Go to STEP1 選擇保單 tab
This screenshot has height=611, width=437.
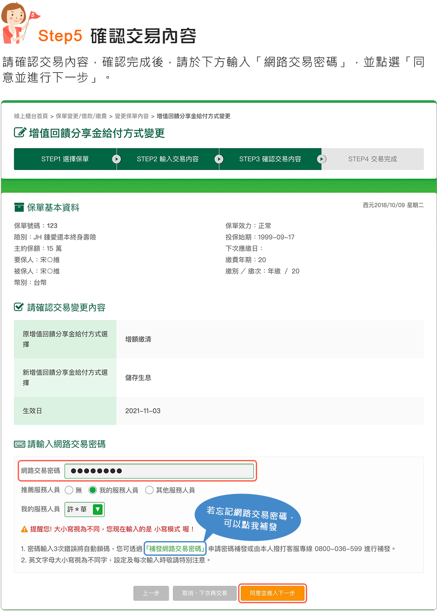coord(65,159)
